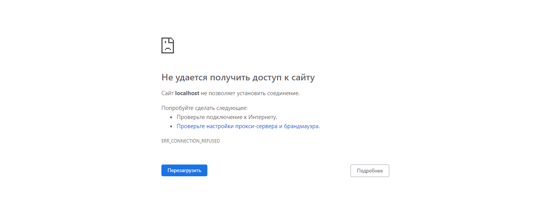
Task: Click the first bullet point marker
Action: pyautogui.click(x=172, y=117)
